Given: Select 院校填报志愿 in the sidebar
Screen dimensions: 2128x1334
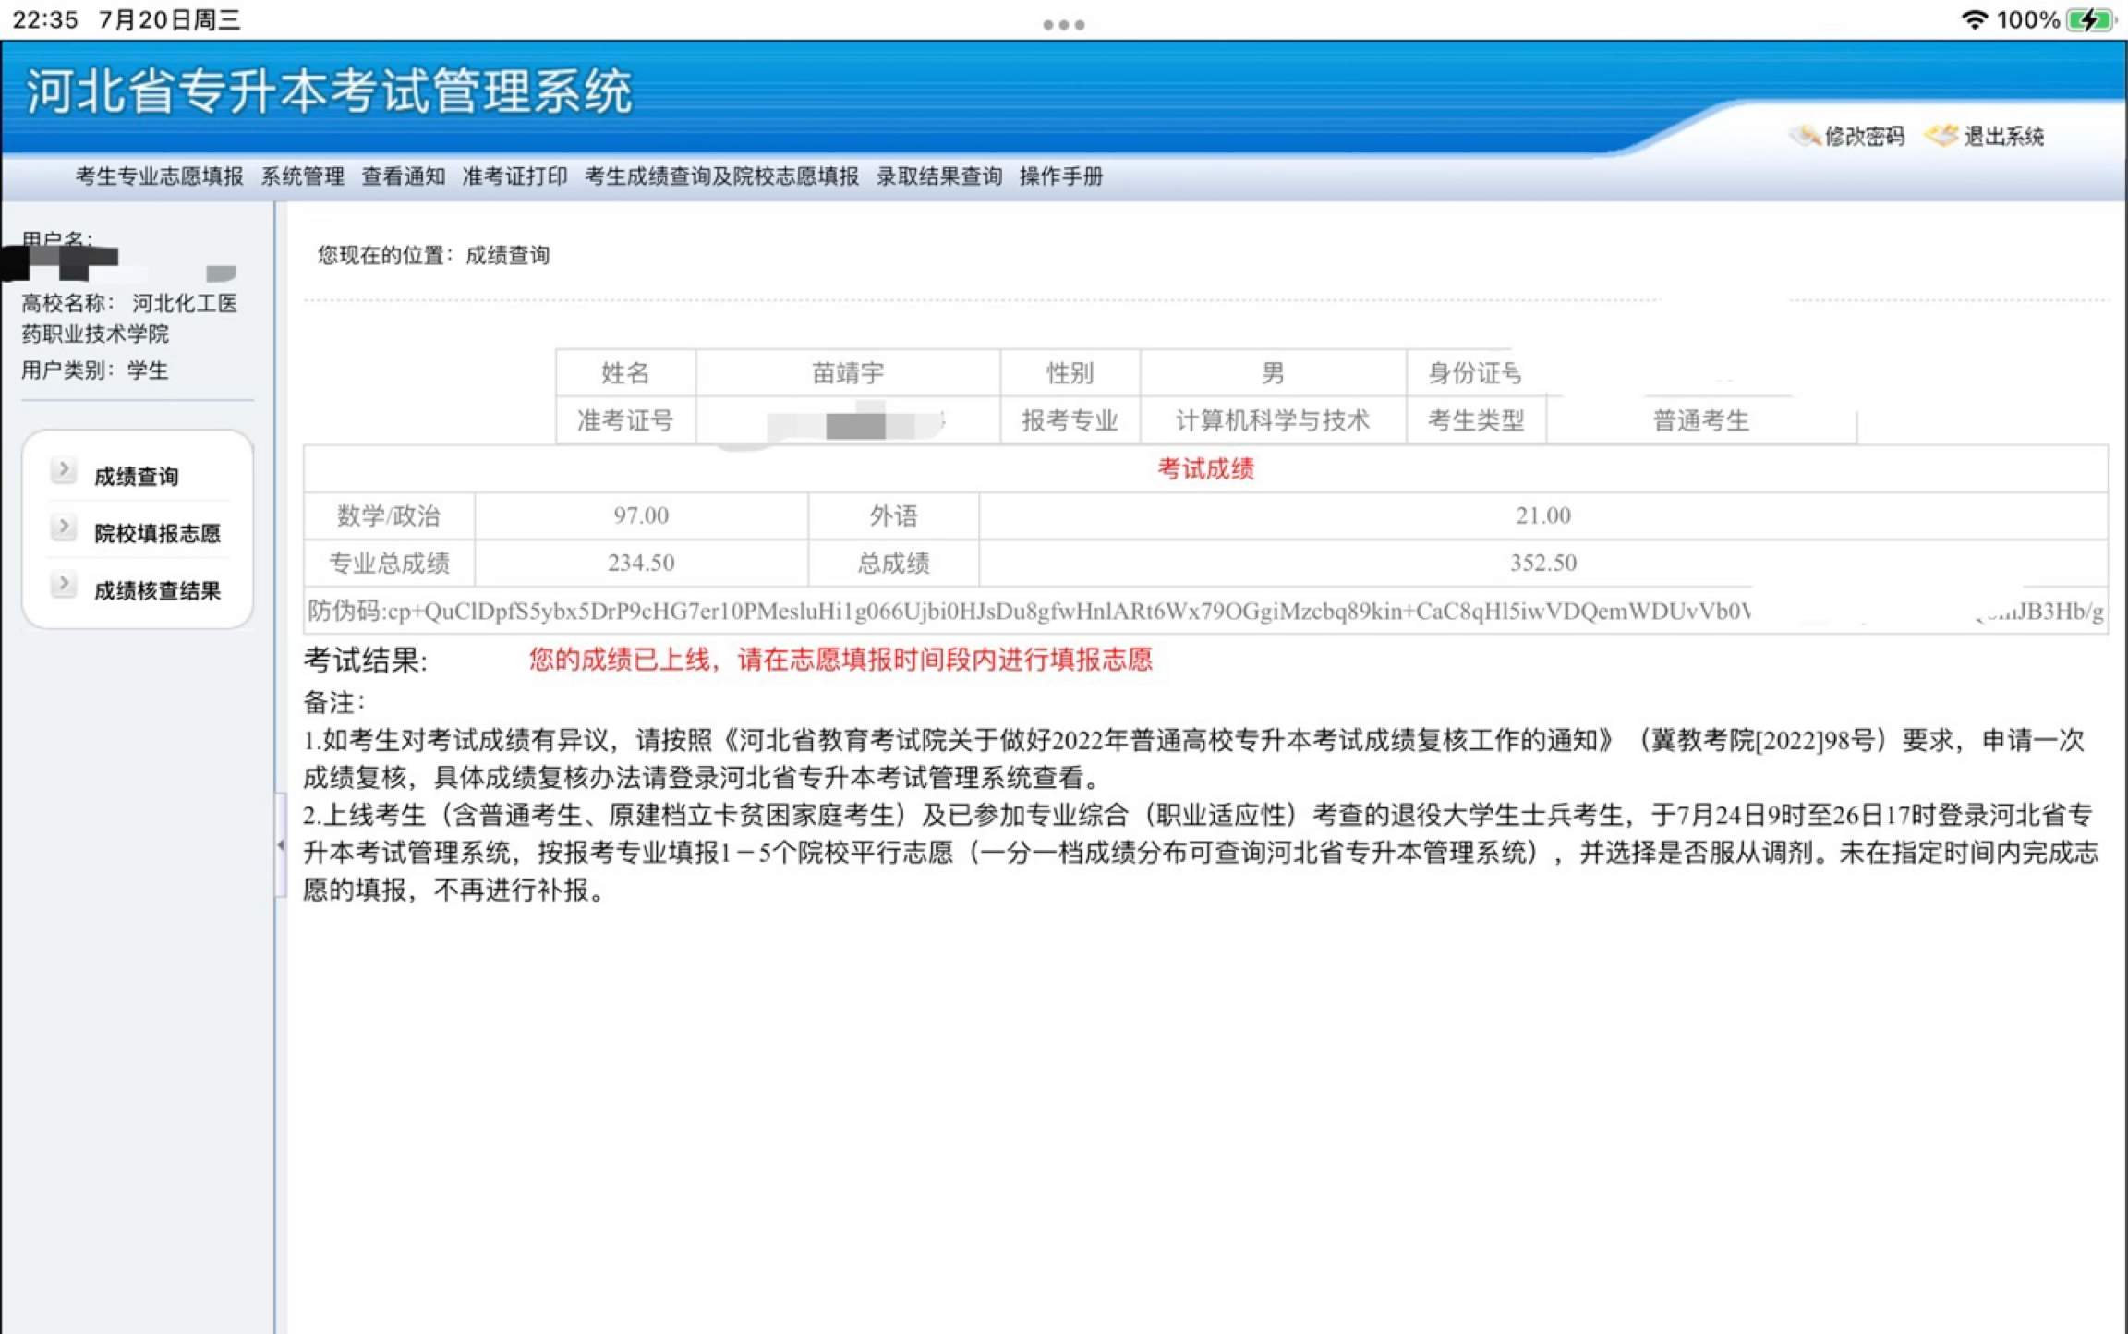Looking at the screenshot, I should click(x=157, y=534).
